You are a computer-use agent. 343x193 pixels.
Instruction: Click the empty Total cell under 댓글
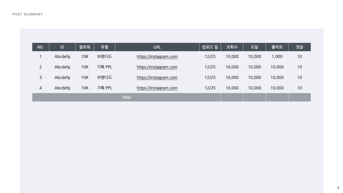click(x=299, y=97)
